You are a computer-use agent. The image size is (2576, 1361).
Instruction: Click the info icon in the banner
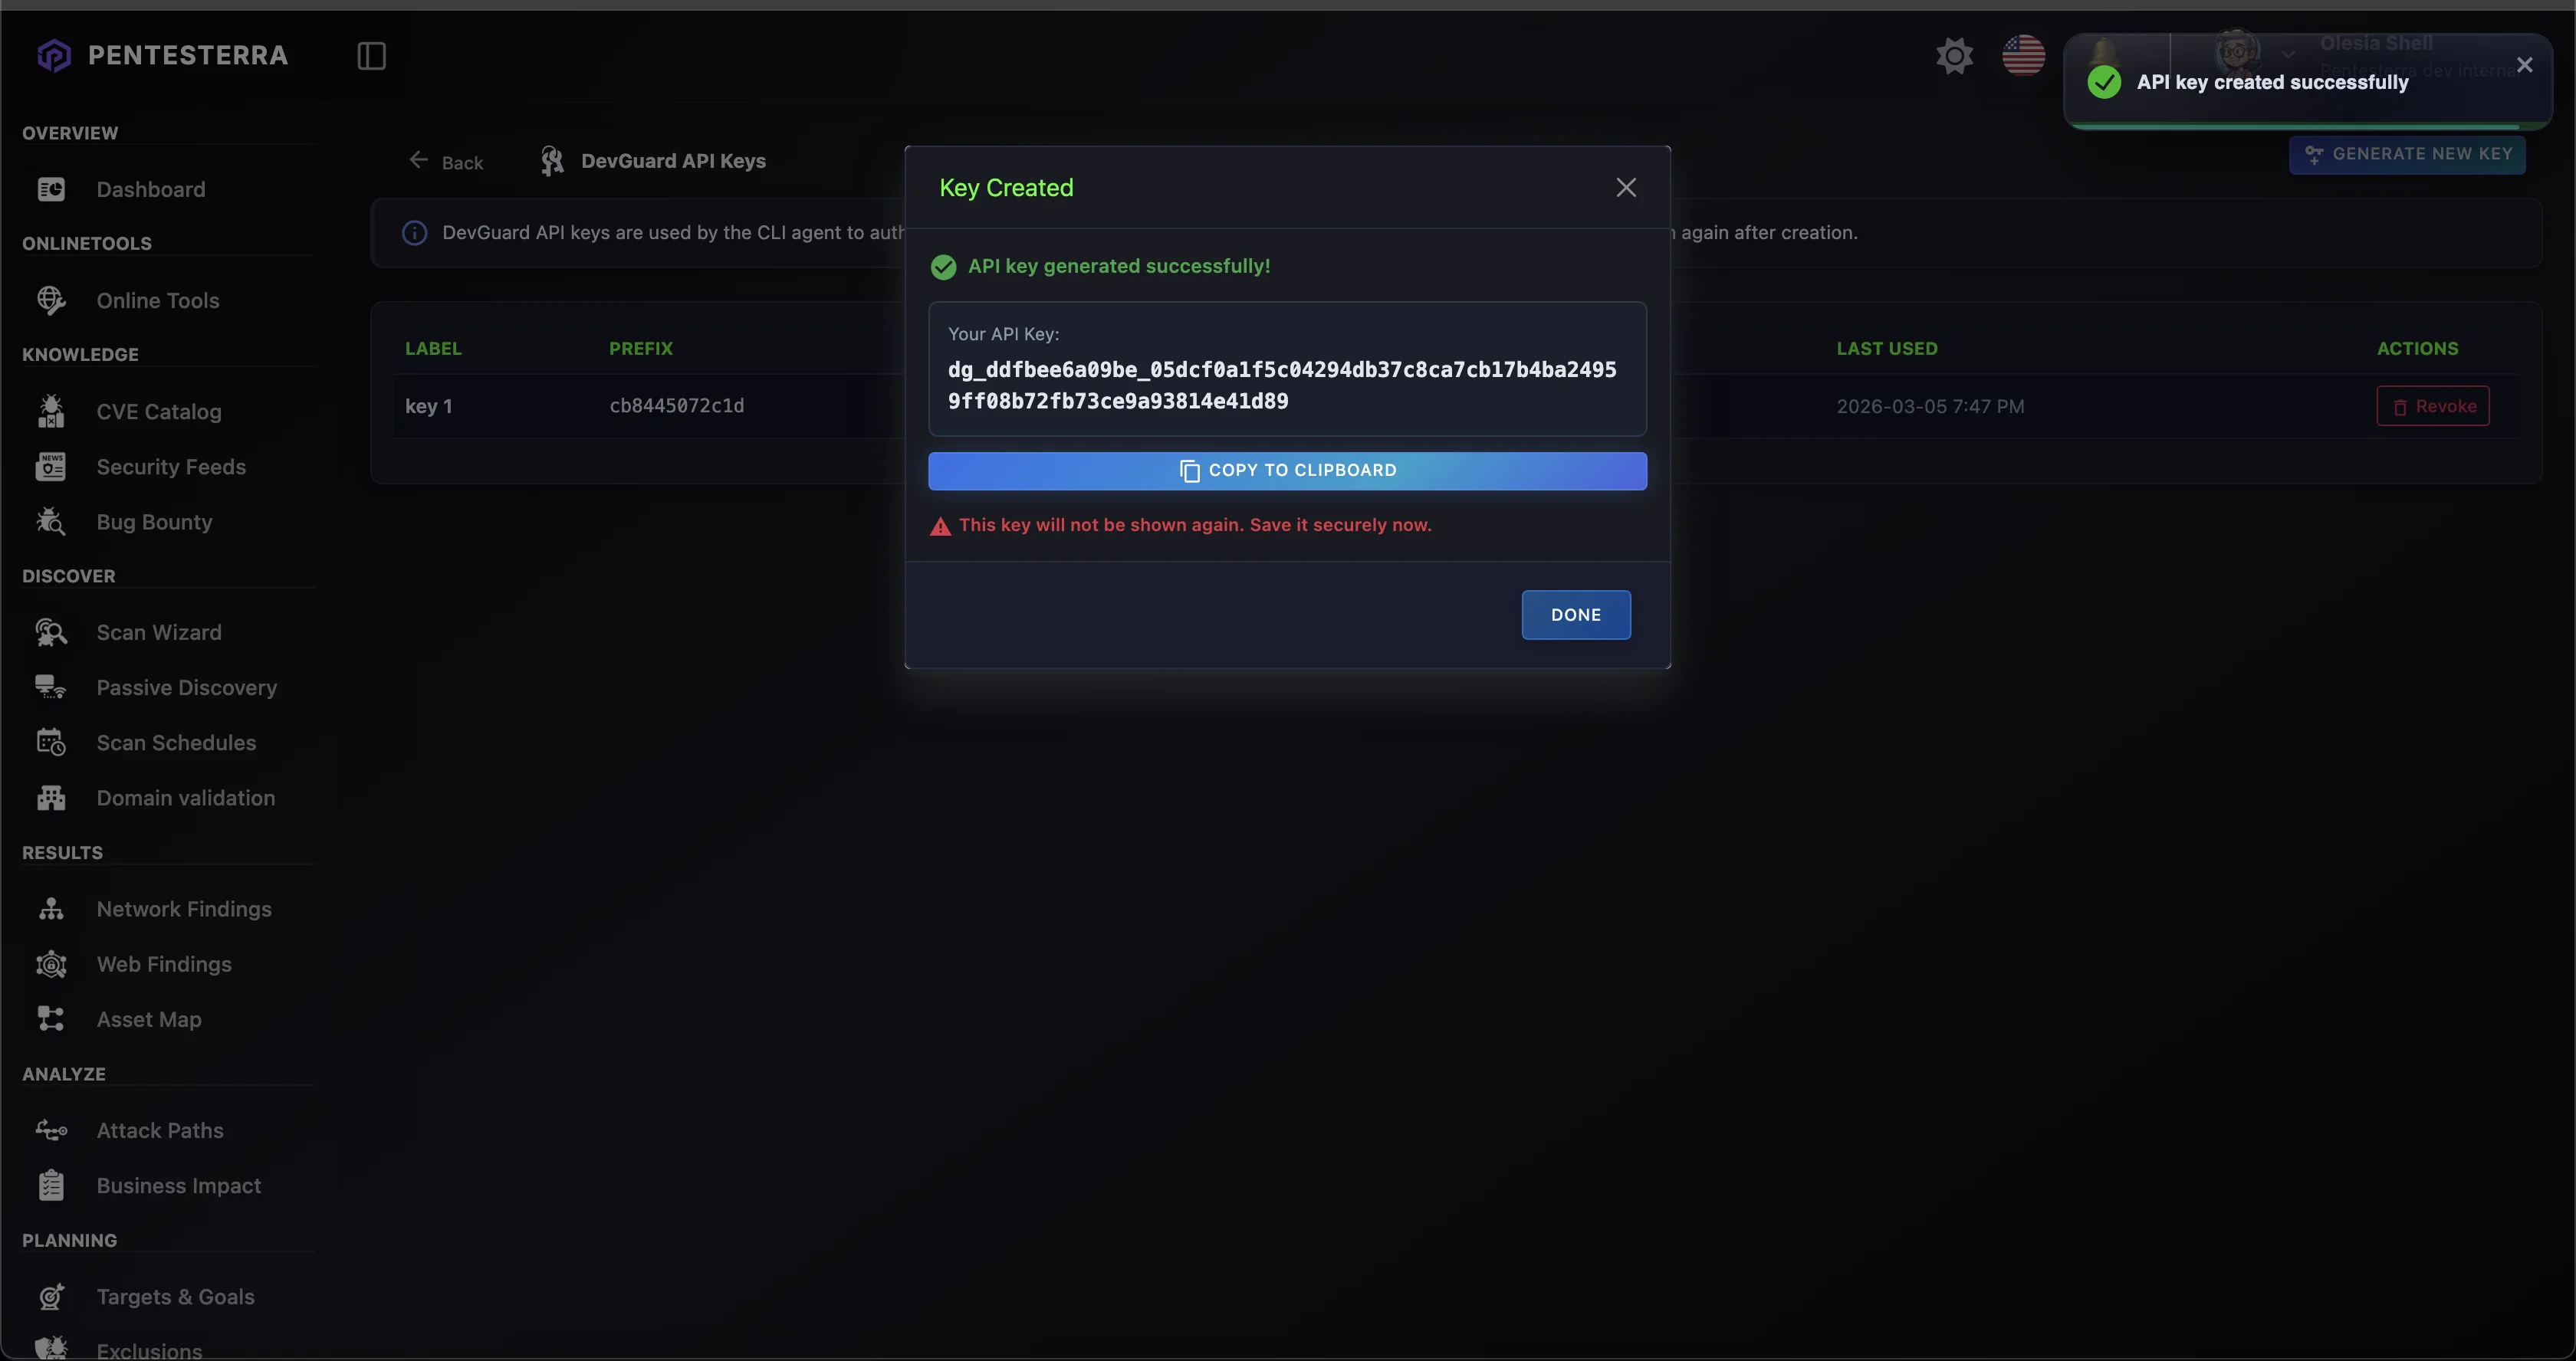pyautogui.click(x=414, y=233)
